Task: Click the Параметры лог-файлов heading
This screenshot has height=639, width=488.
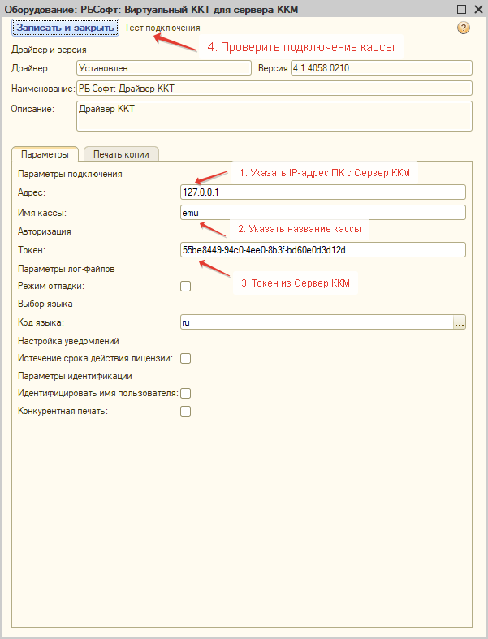Action: (x=67, y=269)
